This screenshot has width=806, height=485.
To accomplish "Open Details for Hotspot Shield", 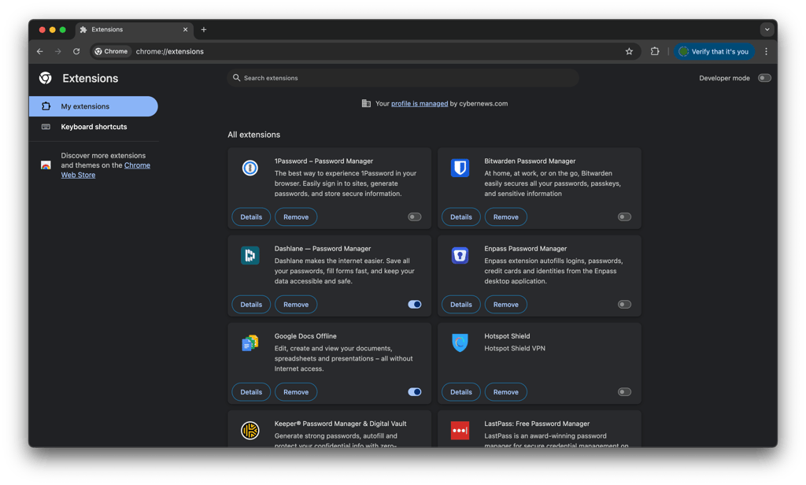I will pyautogui.click(x=460, y=392).
